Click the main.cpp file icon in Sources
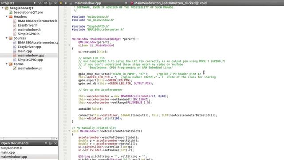 15,51
